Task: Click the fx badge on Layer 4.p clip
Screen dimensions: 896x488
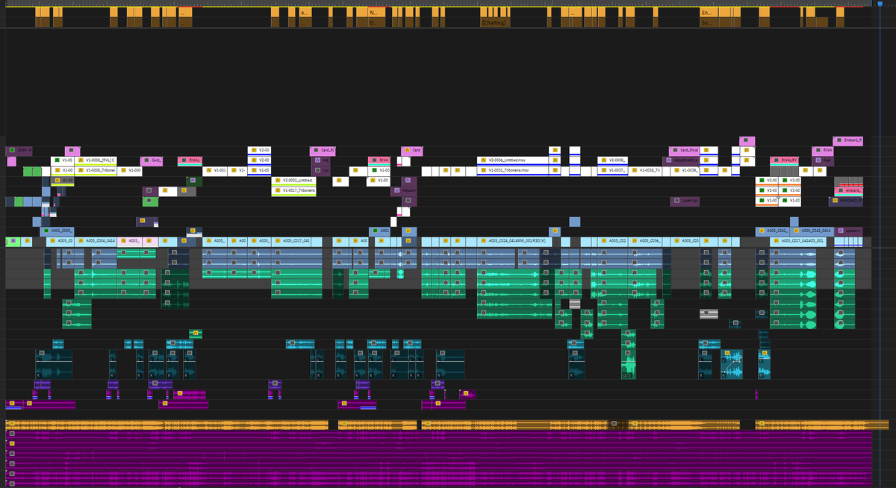Action: coord(676,201)
